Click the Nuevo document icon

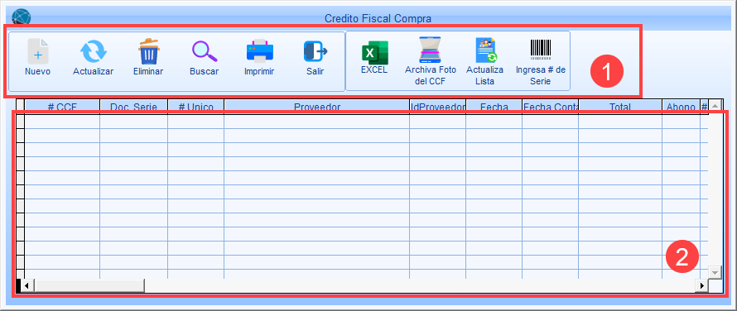[37, 51]
